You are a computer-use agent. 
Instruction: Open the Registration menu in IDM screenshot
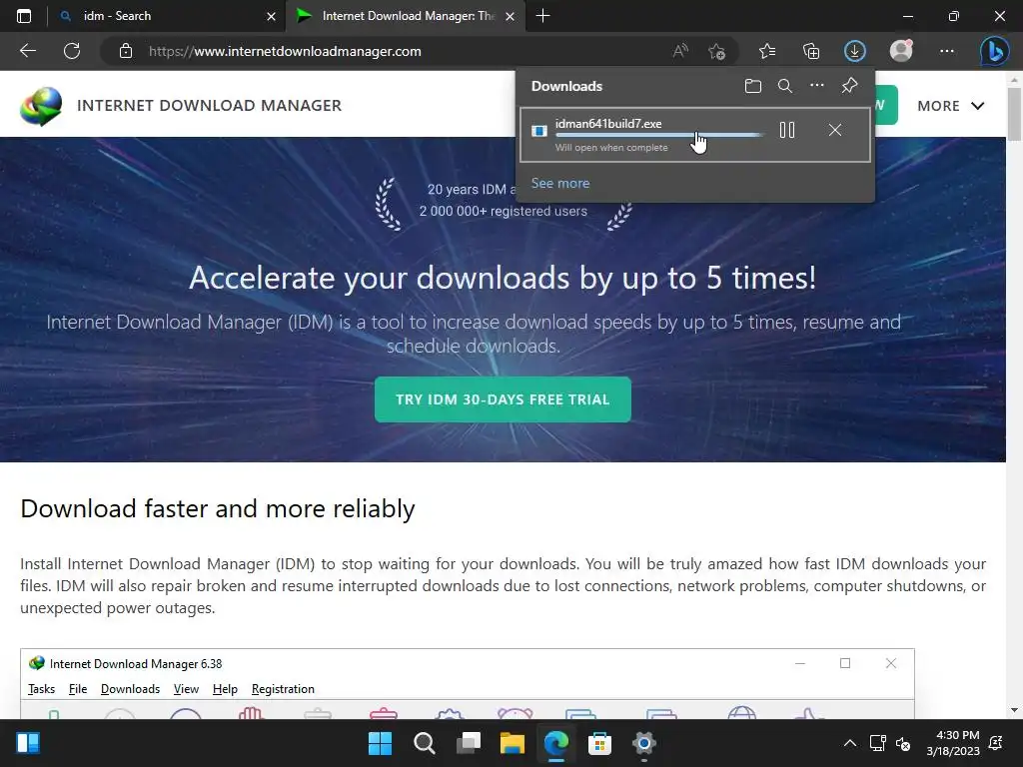point(283,689)
